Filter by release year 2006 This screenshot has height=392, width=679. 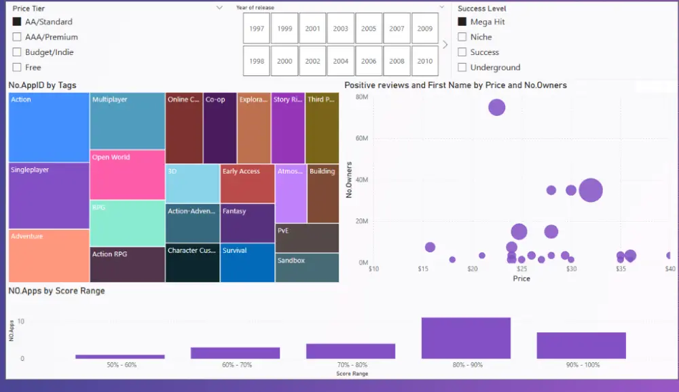[369, 61]
